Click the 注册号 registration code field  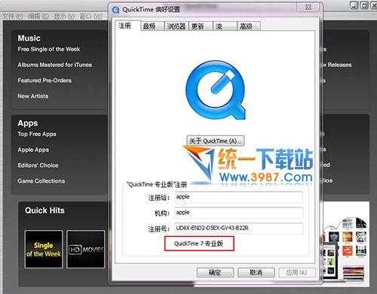click(x=238, y=229)
